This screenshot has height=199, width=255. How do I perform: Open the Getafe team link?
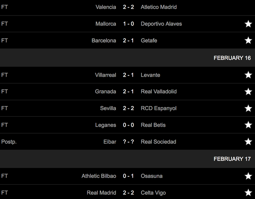point(150,41)
